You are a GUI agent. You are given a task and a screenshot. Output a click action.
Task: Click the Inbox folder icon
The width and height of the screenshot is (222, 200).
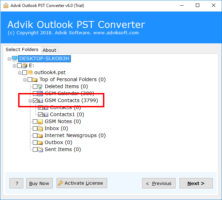click(40, 129)
